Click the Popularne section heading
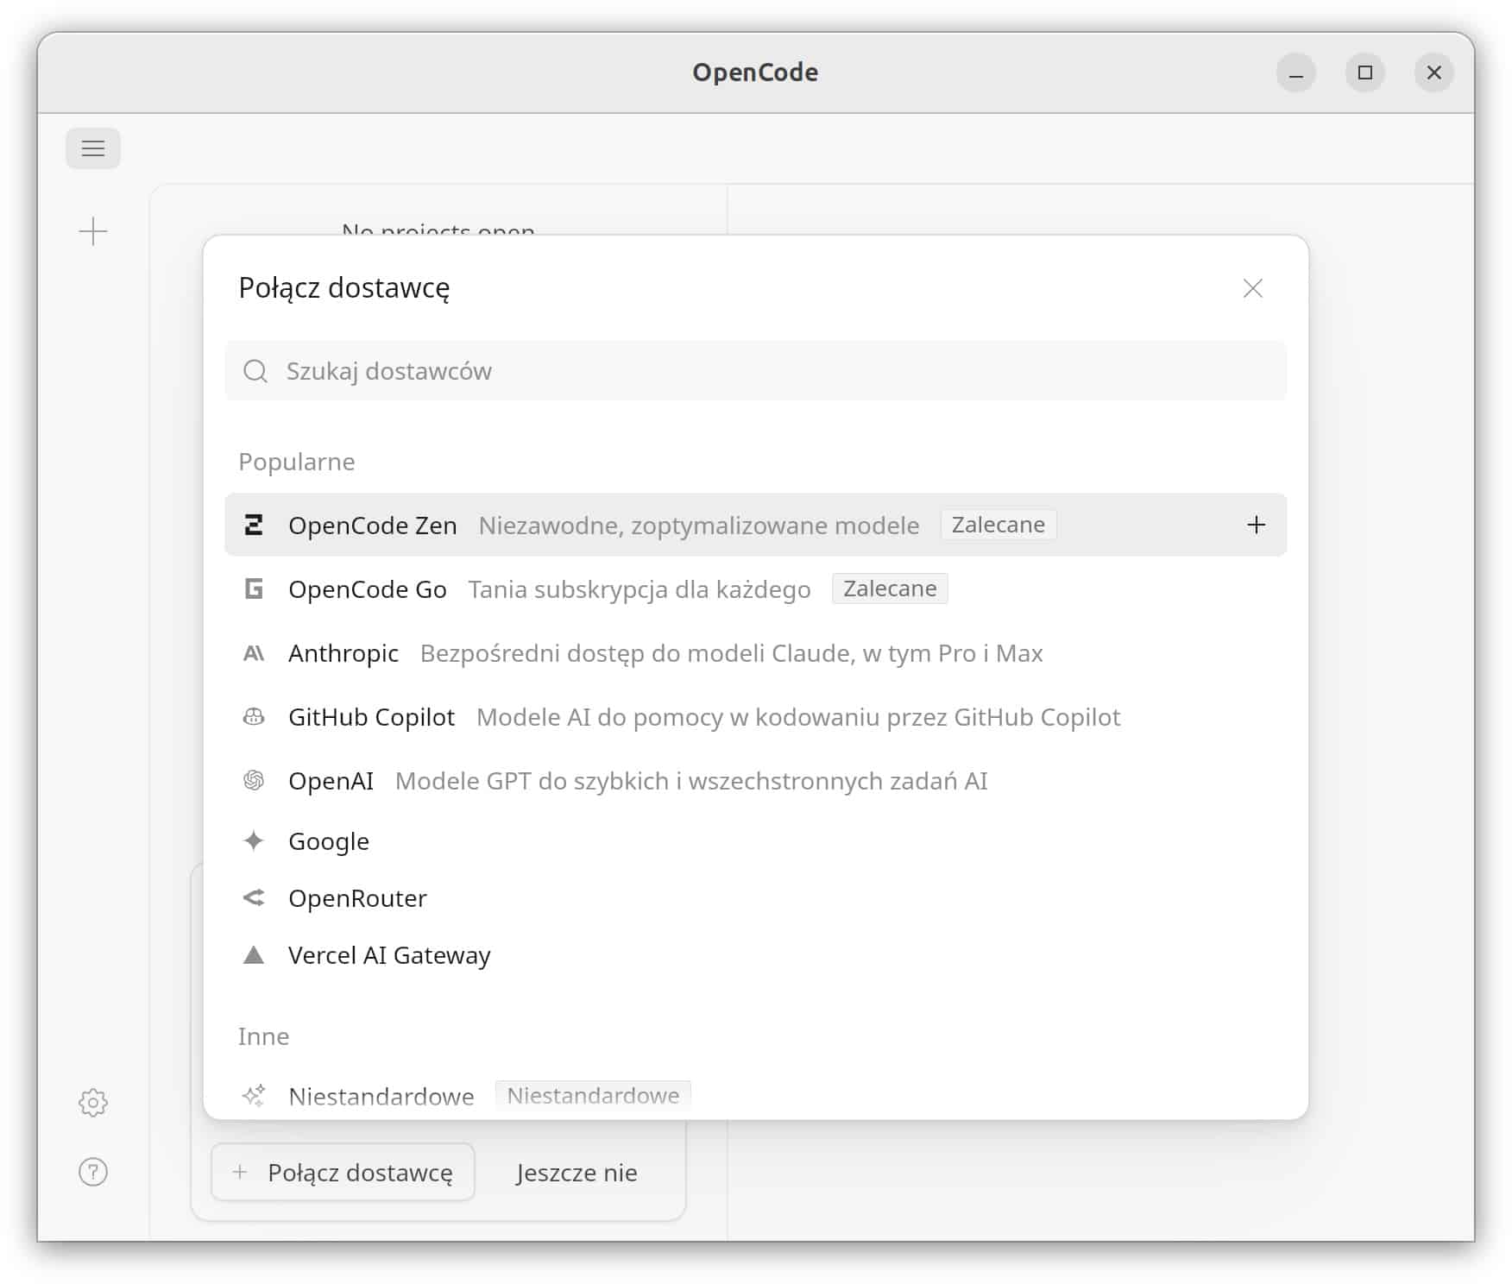Viewport: 1512px width, 1284px height. coord(297,462)
